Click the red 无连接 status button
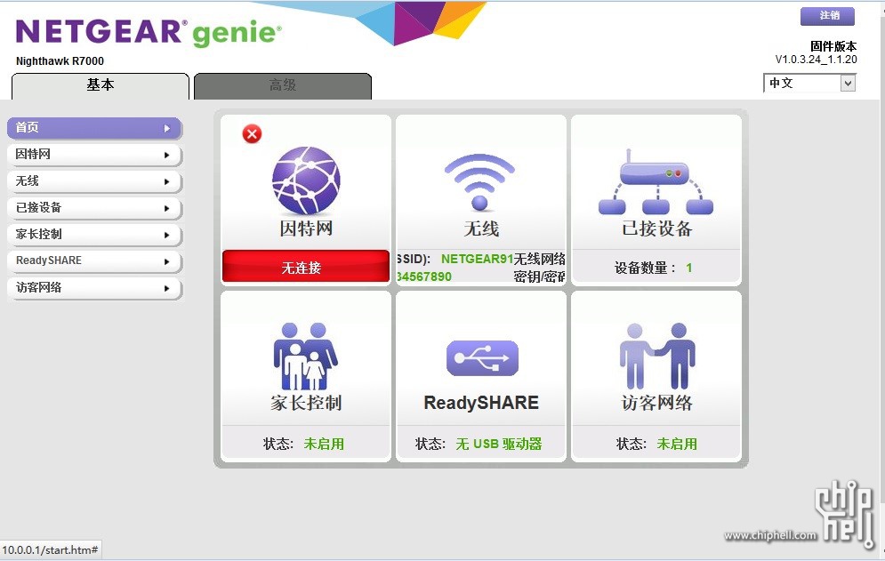 306,266
